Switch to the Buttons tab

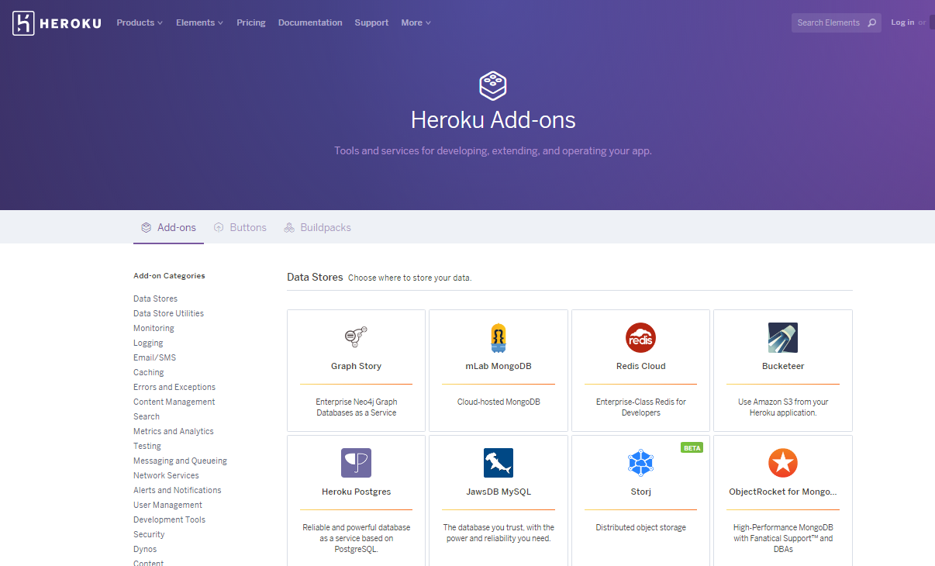click(x=240, y=228)
